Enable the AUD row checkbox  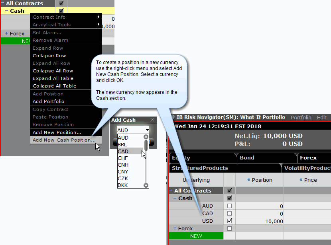point(229,206)
